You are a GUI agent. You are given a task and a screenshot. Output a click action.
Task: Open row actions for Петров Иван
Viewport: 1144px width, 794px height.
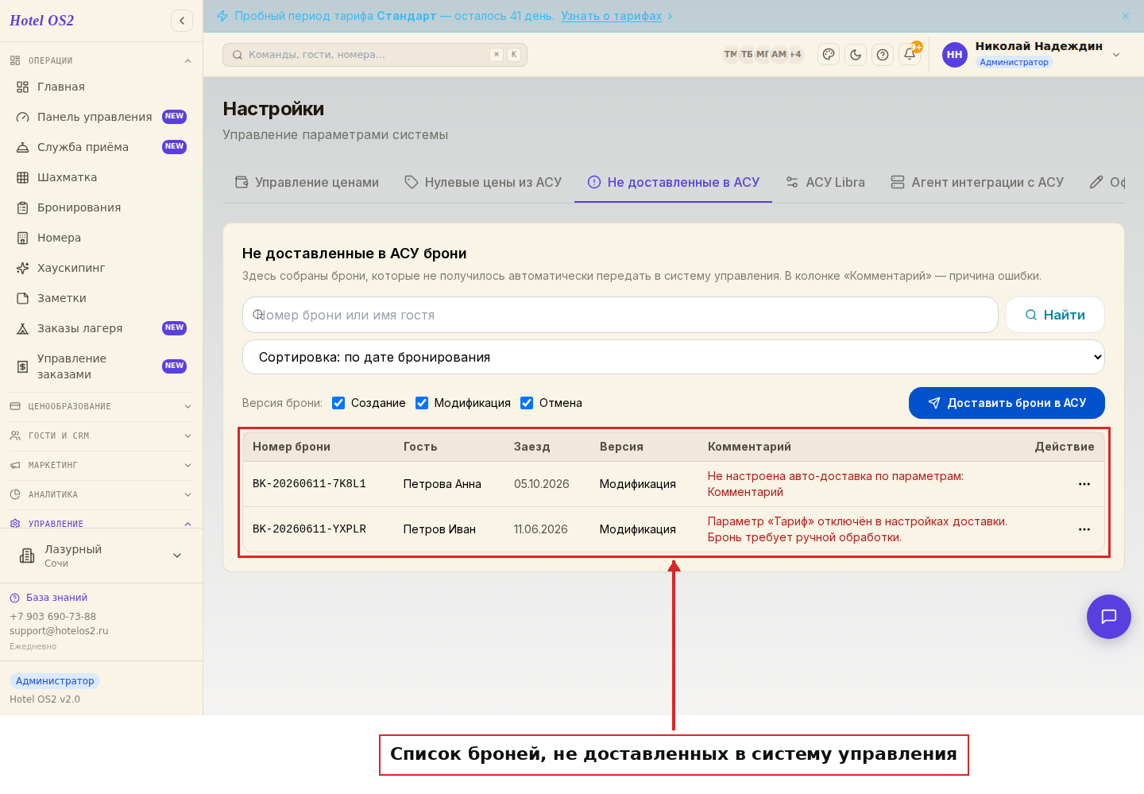coord(1084,529)
